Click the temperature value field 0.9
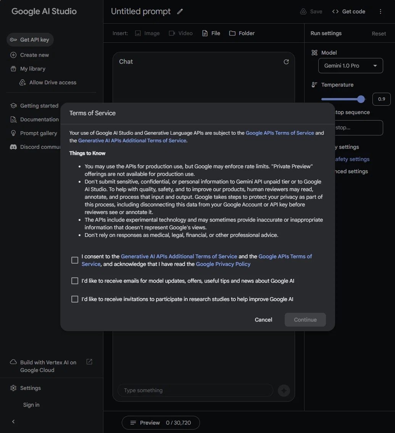The width and height of the screenshot is (395, 433). pyautogui.click(x=382, y=99)
